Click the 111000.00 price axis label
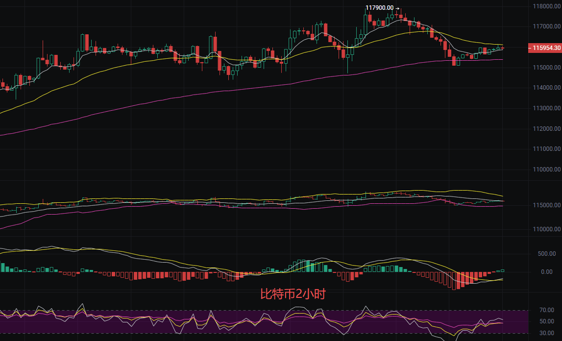This screenshot has width=562, height=341. [546, 149]
